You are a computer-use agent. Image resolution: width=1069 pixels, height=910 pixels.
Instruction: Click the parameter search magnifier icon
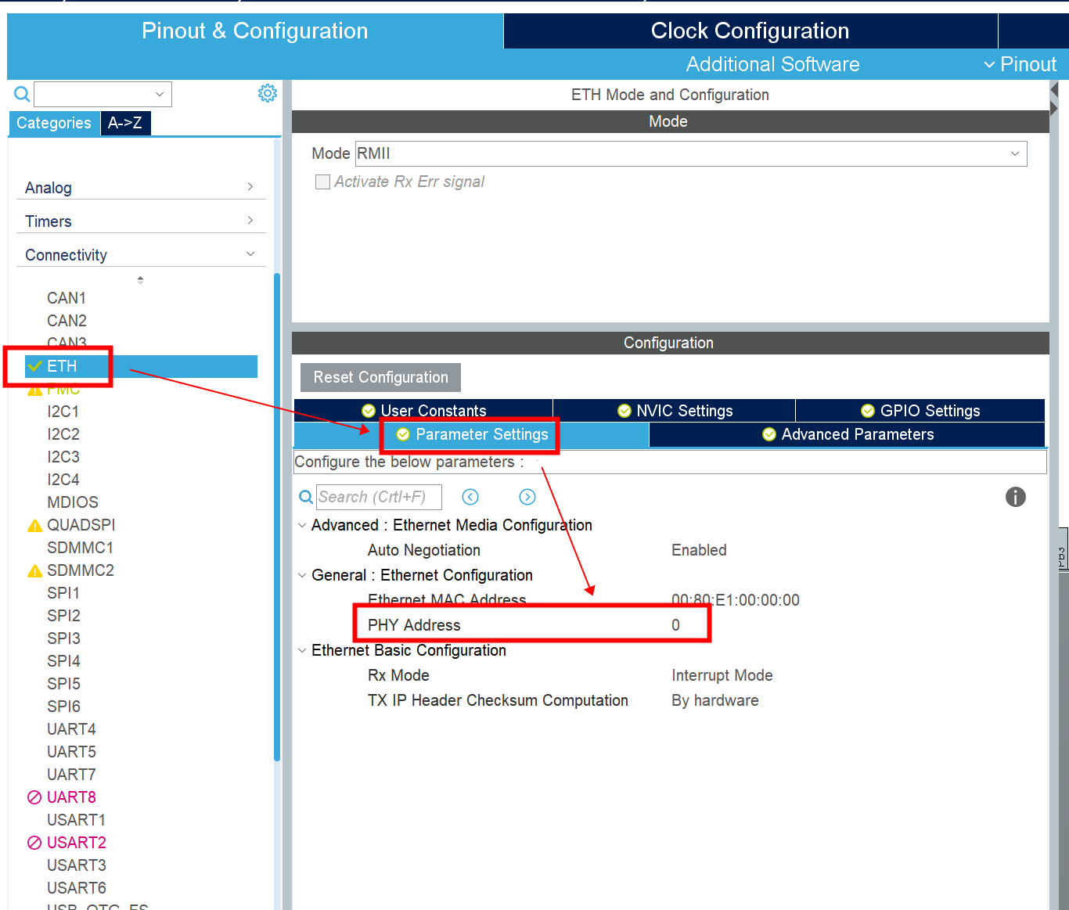[x=306, y=497]
